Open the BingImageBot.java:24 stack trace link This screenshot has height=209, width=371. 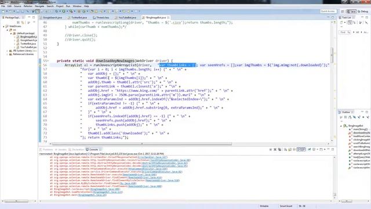click(x=92, y=195)
